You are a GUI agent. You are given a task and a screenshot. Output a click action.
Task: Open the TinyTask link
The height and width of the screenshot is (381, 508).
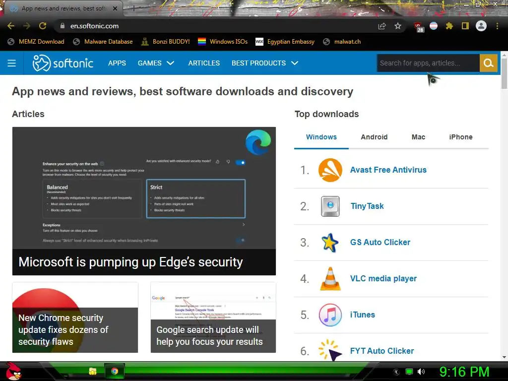click(367, 206)
